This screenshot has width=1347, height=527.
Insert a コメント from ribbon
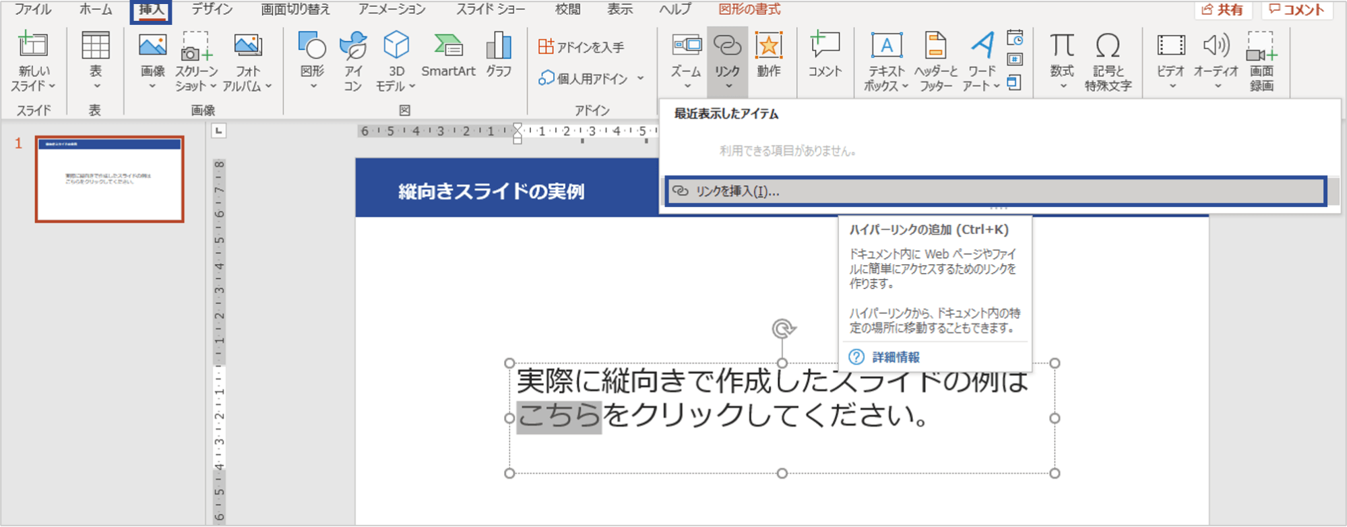click(x=825, y=55)
